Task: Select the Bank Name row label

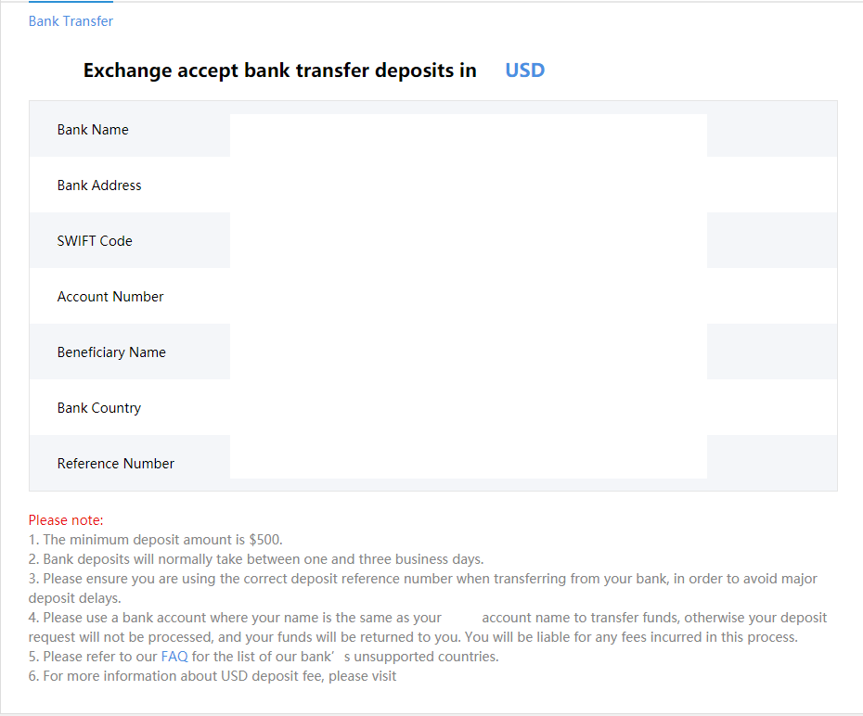Action: tap(93, 130)
